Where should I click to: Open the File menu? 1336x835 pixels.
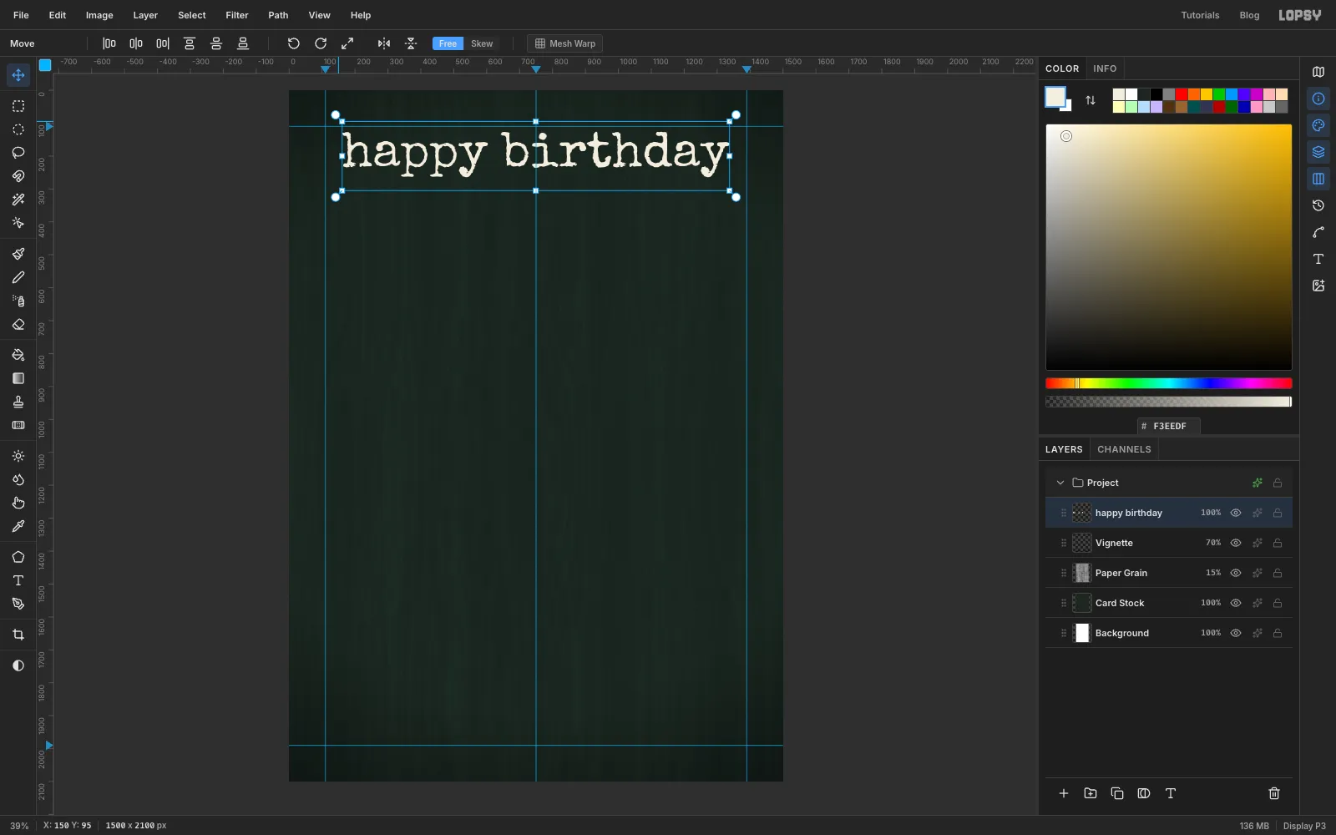21,15
